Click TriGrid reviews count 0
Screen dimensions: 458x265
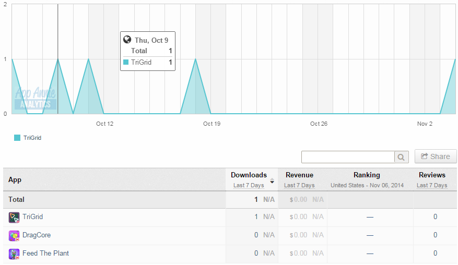(x=435, y=217)
